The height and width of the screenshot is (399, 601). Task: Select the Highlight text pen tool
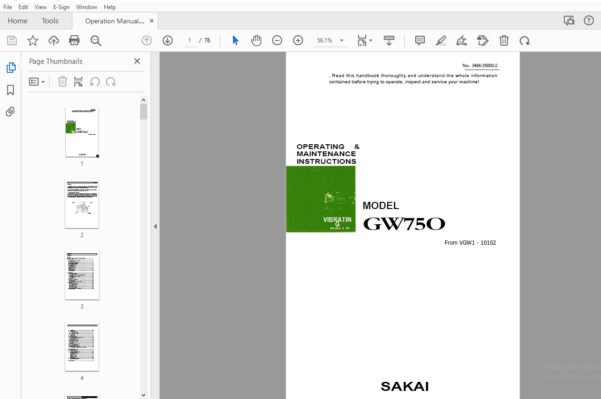tap(441, 40)
